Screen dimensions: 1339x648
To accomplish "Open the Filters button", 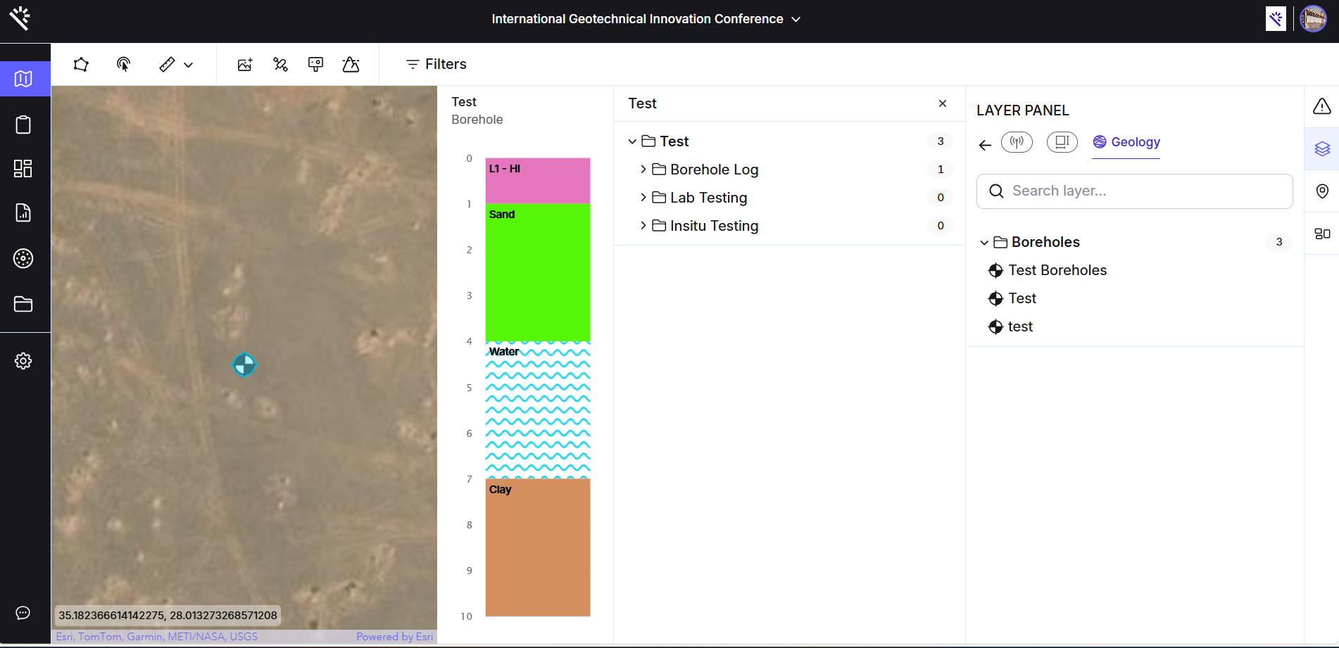I will pos(436,64).
